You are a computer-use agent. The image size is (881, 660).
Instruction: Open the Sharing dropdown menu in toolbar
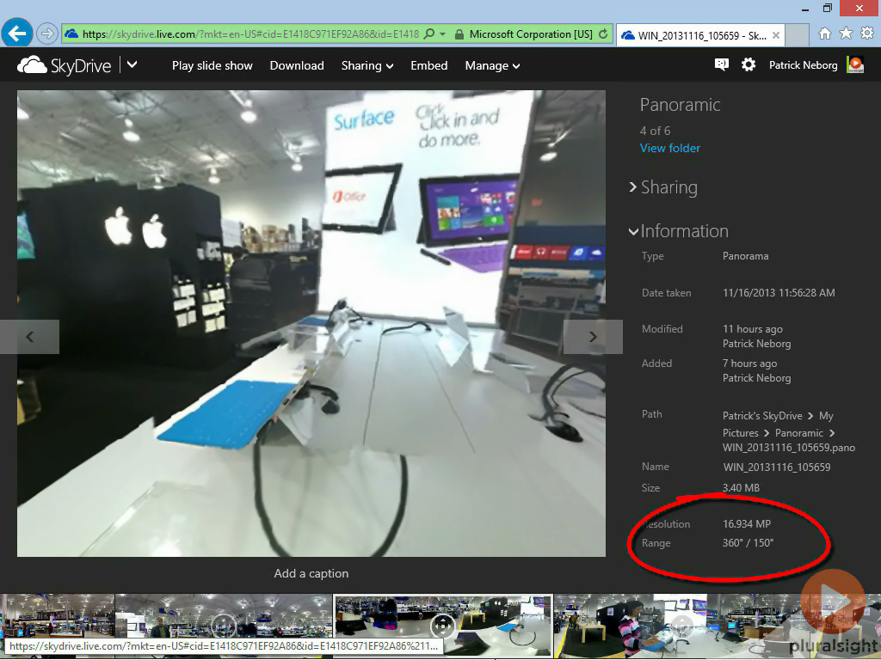tap(367, 65)
